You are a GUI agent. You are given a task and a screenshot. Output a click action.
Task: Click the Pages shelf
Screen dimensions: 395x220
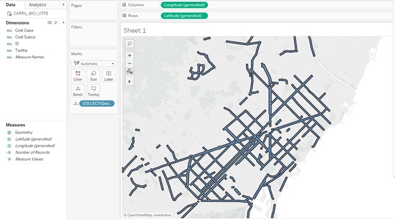click(94, 10)
